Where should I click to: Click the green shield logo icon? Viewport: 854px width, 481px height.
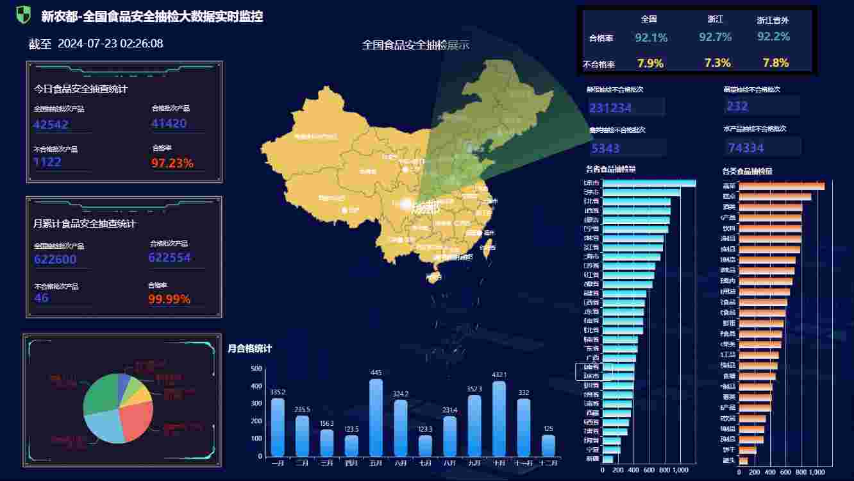tap(23, 15)
